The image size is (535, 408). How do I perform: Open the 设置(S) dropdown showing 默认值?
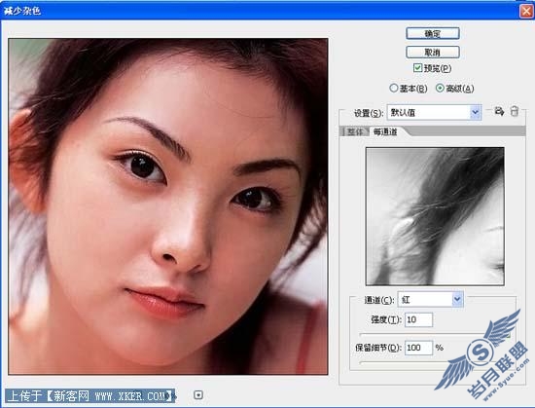point(435,112)
